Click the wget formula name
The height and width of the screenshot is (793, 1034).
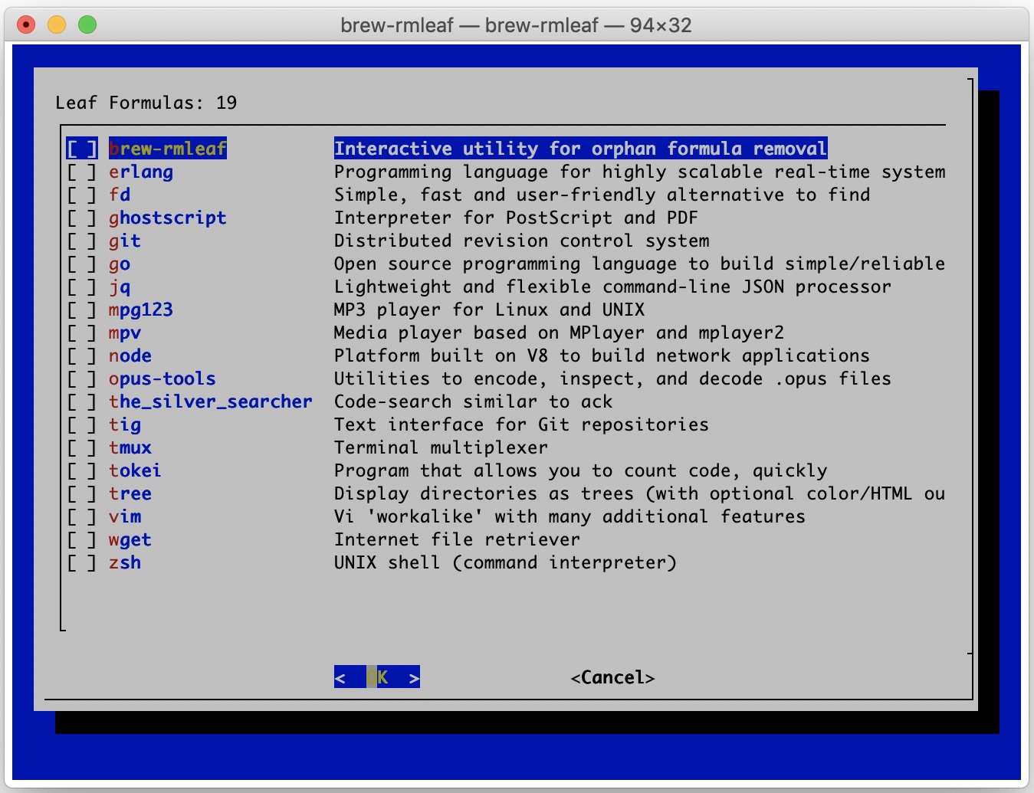(x=130, y=539)
